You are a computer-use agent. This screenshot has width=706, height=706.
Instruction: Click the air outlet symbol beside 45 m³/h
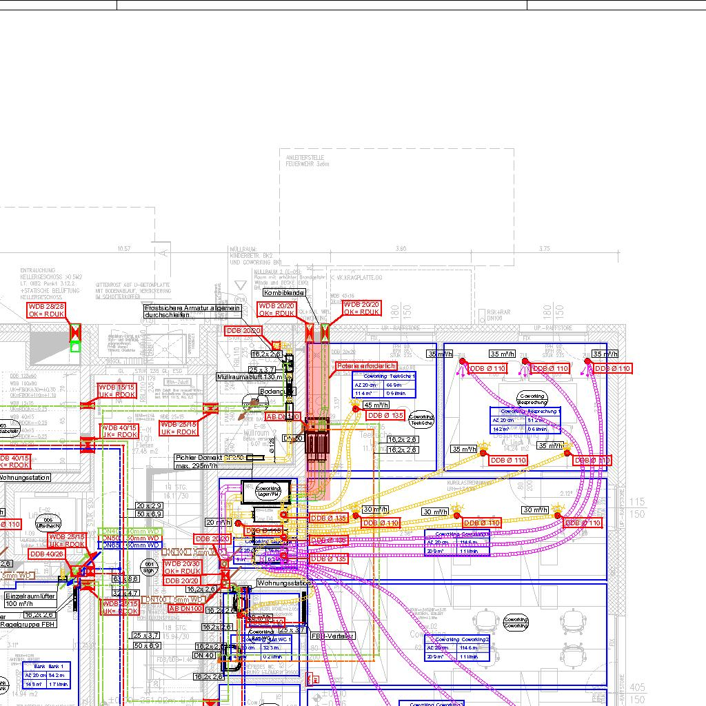[x=356, y=407]
